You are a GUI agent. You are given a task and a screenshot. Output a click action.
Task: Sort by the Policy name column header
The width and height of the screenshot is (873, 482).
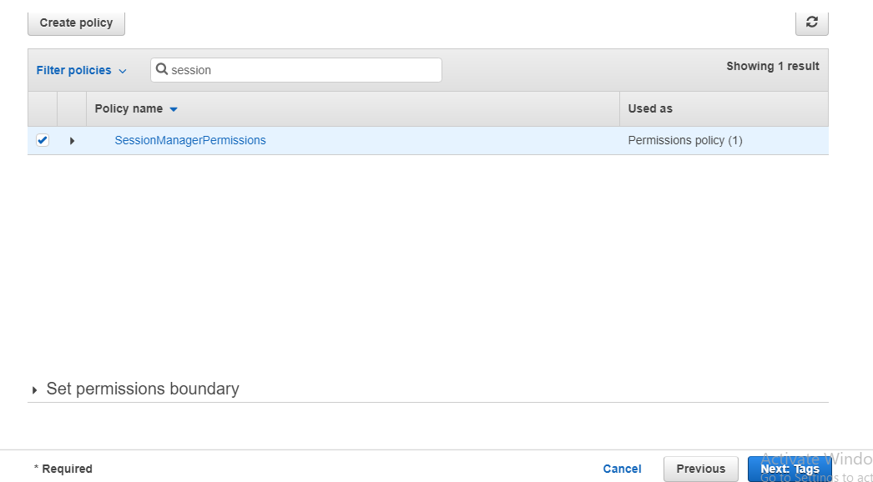point(129,109)
